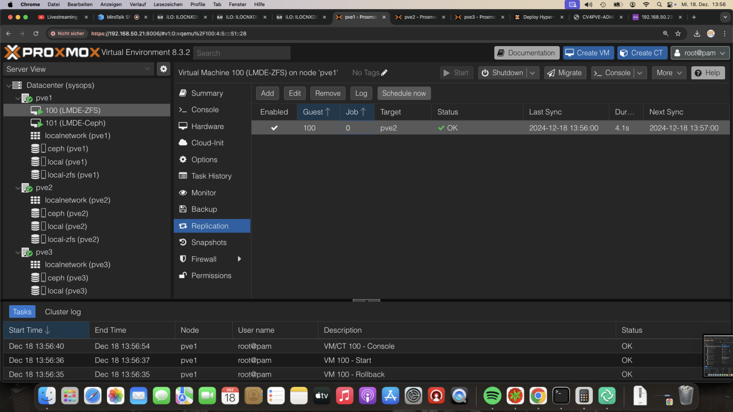The height and width of the screenshot is (412, 733).
Task: Remove selected replication job
Action: point(328,93)
